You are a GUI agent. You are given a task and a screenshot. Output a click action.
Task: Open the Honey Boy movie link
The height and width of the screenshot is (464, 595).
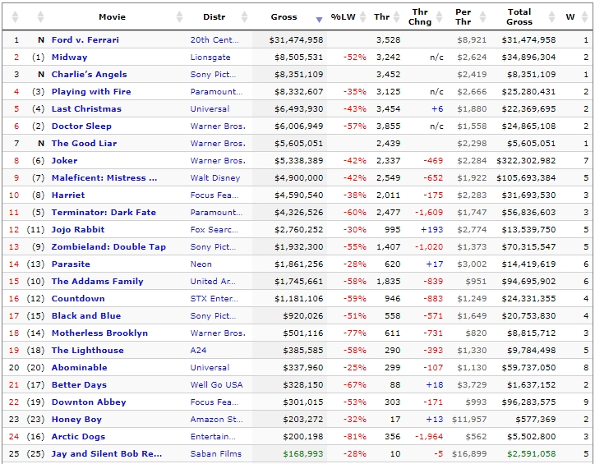pyautogui.click(x=76, y=420)
